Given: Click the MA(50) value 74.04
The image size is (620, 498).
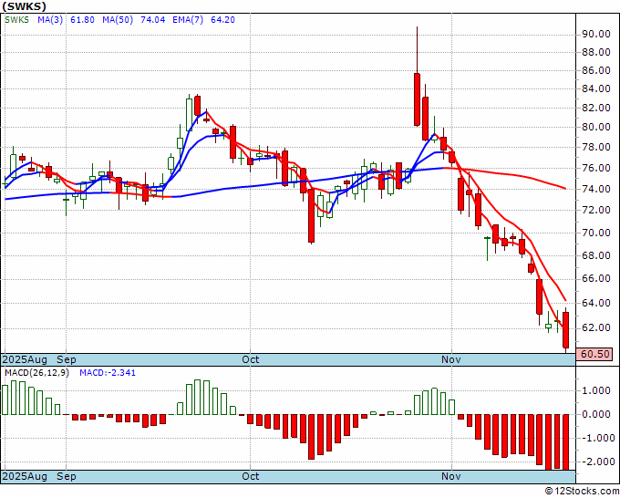Looking at the screenshot, I should (x=153, y=20).
